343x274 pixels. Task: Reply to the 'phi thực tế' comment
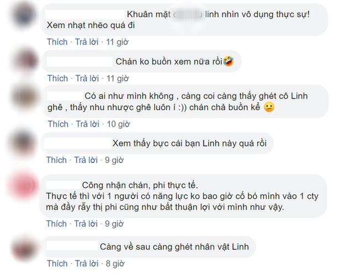point(87,224)
